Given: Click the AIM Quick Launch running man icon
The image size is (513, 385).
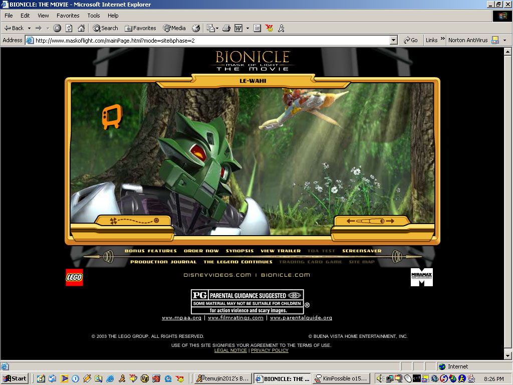Looking at the screenshot, I should tap(122, 379).
